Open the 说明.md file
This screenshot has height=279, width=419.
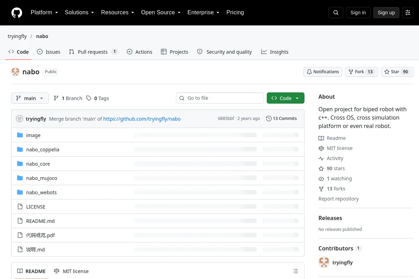[35, 250]
